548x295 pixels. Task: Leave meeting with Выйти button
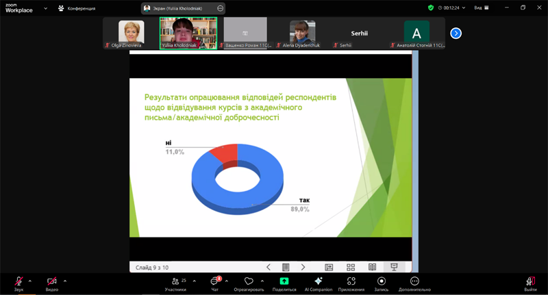tap(530, 283)
